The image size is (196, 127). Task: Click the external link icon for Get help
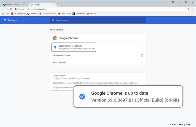(x=142, y=55)
